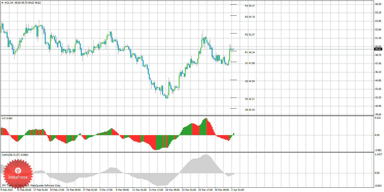Select the R2 52.07 resistance label

click(250, 34)
